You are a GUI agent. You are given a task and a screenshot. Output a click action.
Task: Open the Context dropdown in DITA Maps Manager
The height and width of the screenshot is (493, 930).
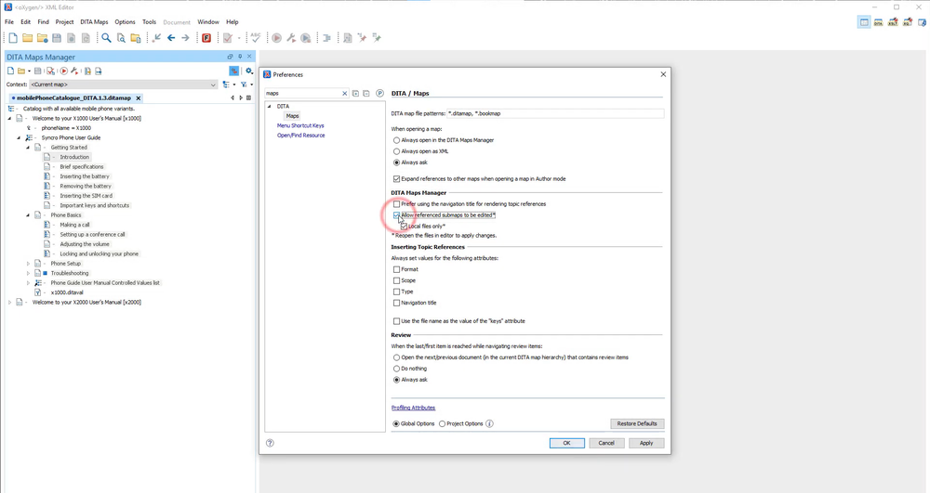[x=124, y=84]
